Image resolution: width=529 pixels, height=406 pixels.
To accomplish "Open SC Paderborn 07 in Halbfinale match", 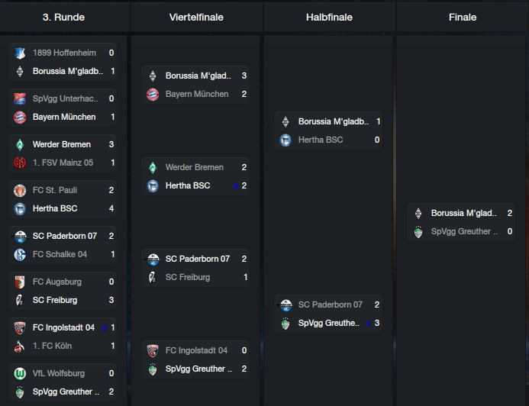I will (x=331, y=304).
